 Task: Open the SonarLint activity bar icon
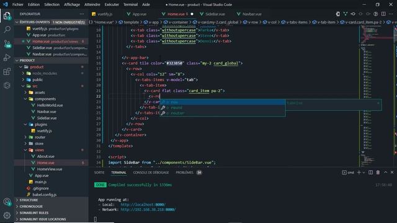tap(7, 85)
